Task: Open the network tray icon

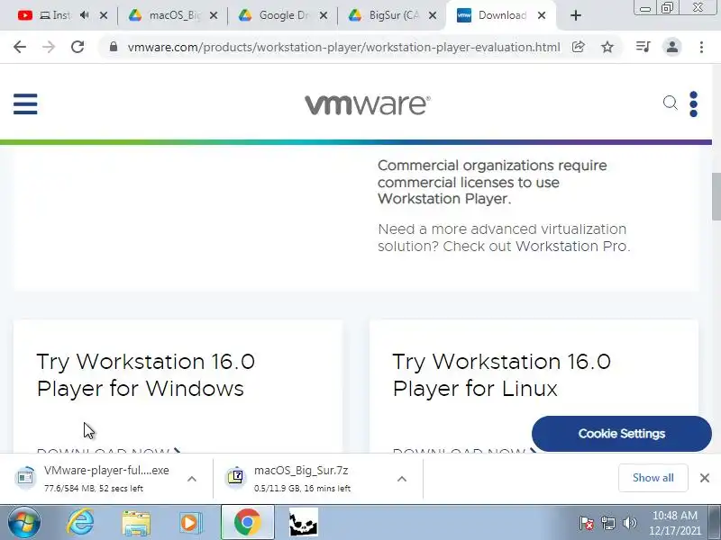Action: [x=607, y=523]
